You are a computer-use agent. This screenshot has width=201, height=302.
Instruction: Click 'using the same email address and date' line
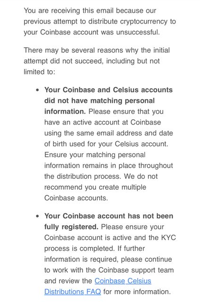109,133
